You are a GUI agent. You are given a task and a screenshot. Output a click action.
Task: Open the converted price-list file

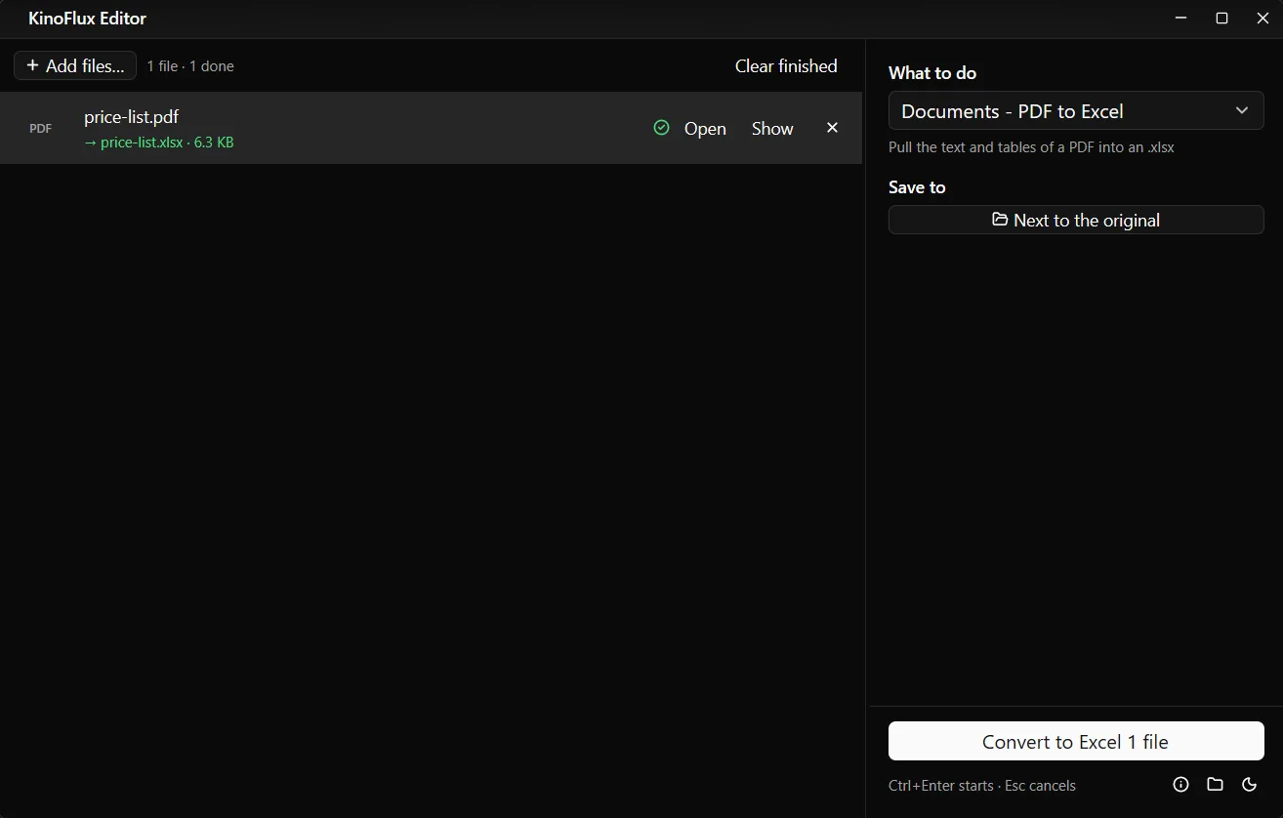point(705,129)
